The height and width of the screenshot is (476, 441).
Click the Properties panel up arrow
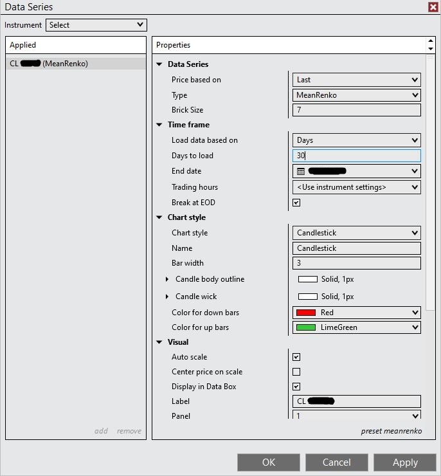430,41
